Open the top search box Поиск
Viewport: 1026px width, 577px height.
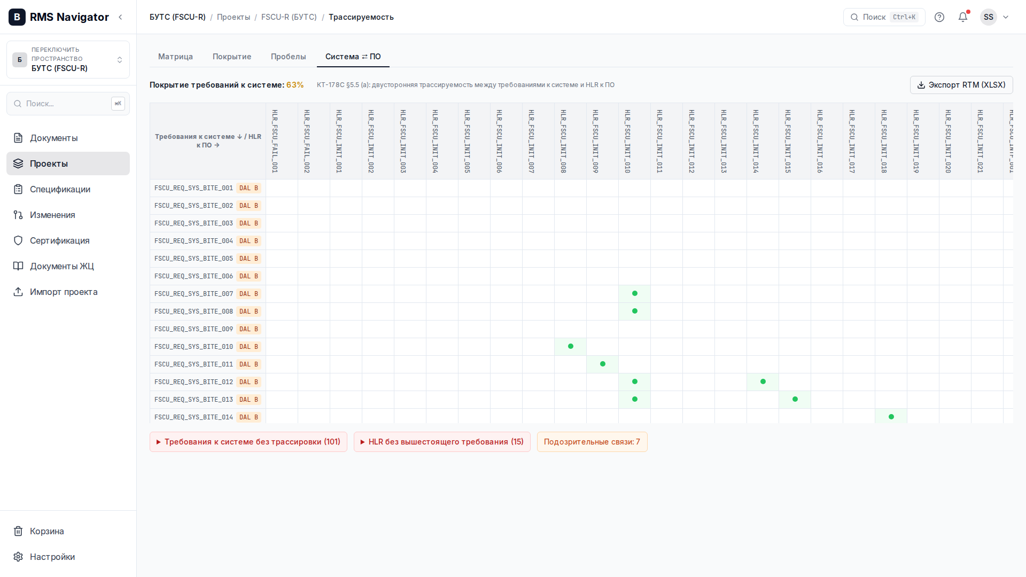(x=884, y=17)
